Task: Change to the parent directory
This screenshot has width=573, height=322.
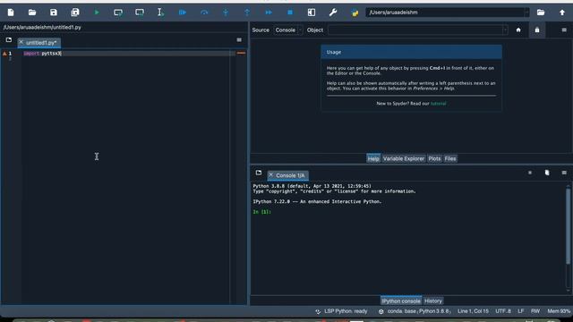Action: coord(562,13)
